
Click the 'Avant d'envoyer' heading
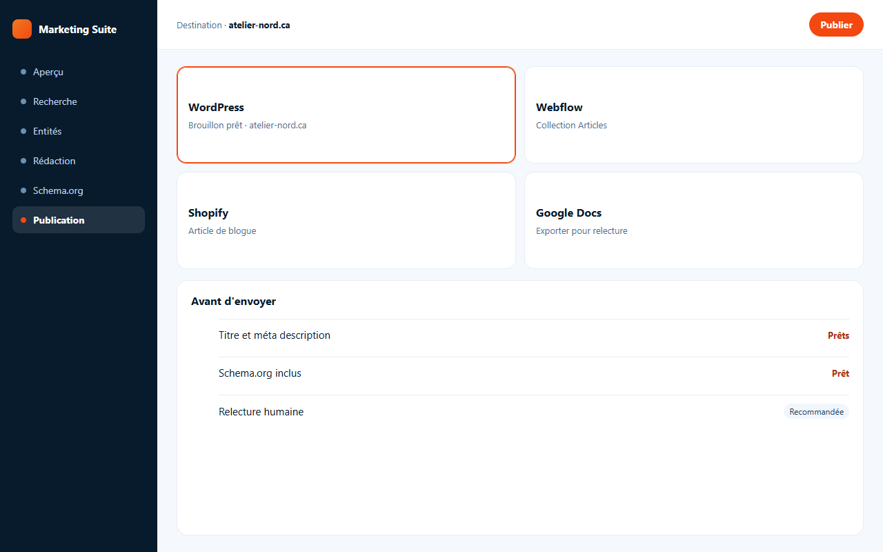(x=234, y=302)
